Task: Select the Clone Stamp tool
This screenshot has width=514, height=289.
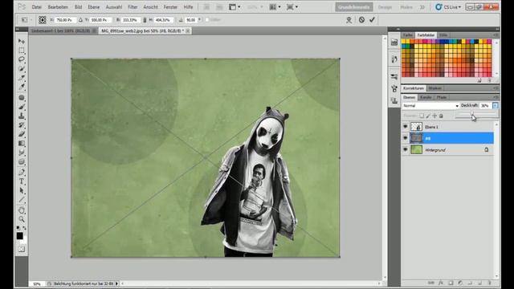Action: (22, 116)
